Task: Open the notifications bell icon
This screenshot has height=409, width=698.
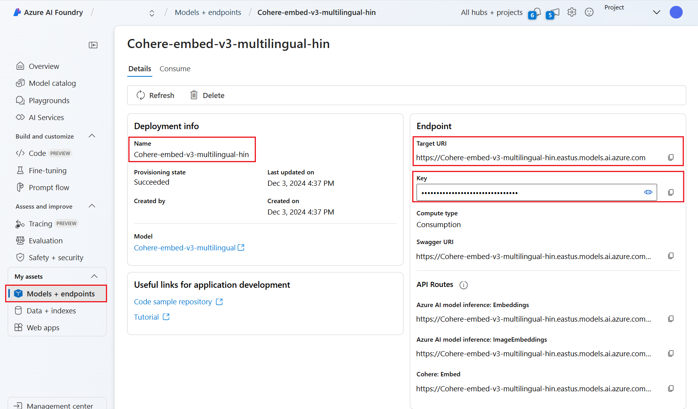Action: point(537,12)
